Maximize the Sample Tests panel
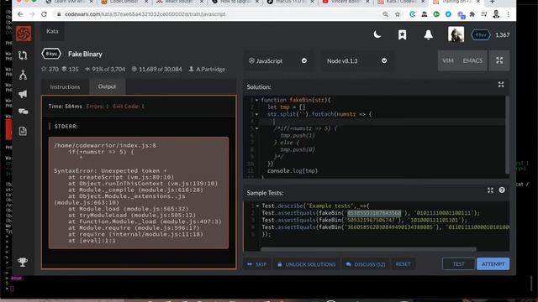Image resolution: width=538 pixels, height=302 pixels. click(490, 190)
